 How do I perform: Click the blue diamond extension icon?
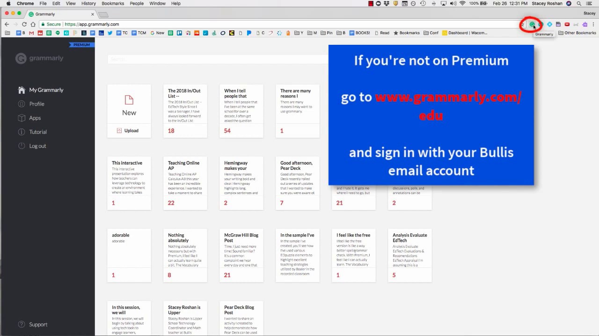(x=549, y=24)
